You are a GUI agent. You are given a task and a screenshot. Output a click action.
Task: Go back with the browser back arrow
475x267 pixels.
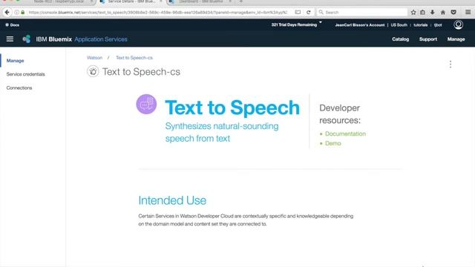pos(7,13)
